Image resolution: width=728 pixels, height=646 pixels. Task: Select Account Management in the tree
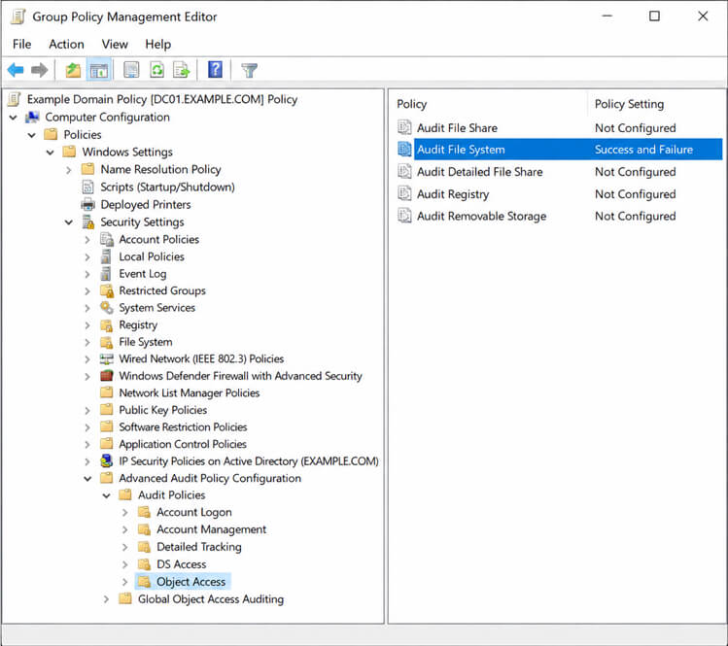click(x=211, y=529)
